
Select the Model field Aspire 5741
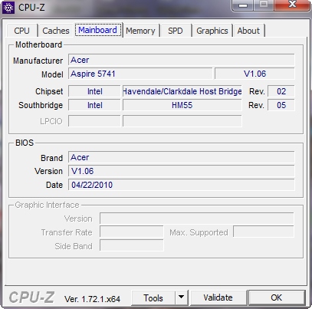140,74
